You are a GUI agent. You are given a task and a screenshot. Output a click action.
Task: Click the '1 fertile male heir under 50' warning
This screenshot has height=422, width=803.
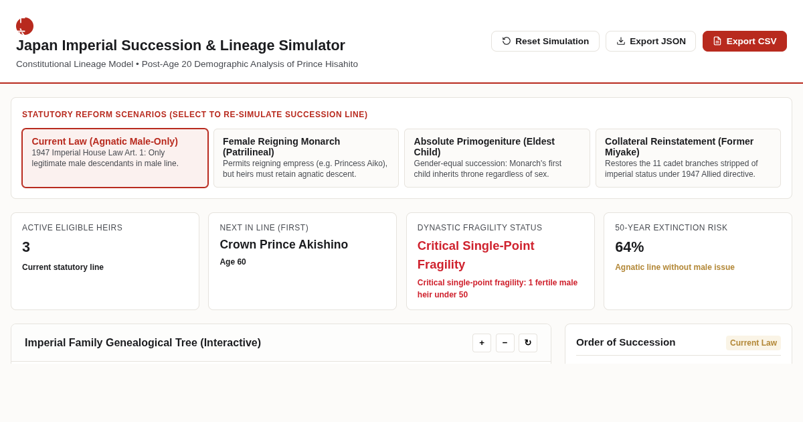point(497,289)
